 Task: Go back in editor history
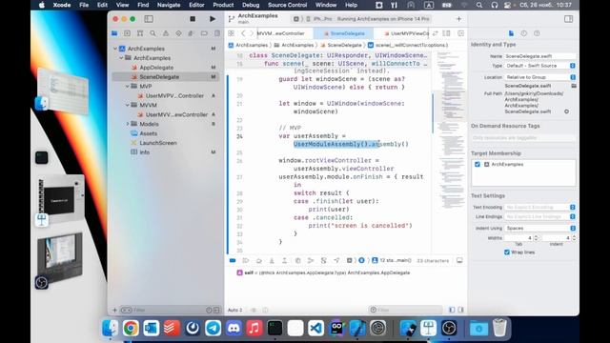243,33
